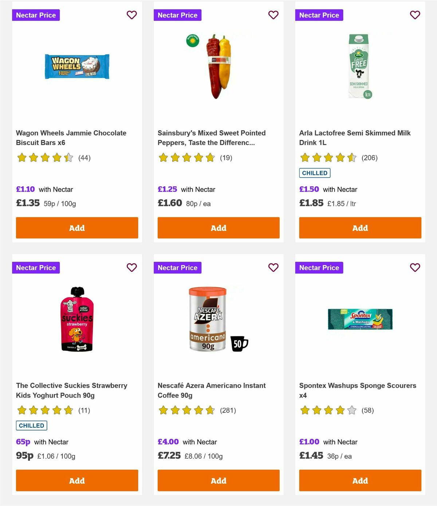Click the Spontex Washups product image
The image size is (437, 506).
(360, 319)
